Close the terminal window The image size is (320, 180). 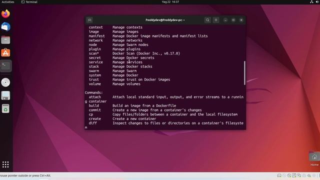point(241,20)
